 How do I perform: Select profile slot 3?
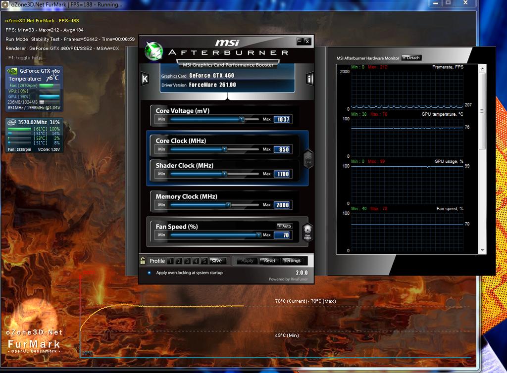[187, 261]
